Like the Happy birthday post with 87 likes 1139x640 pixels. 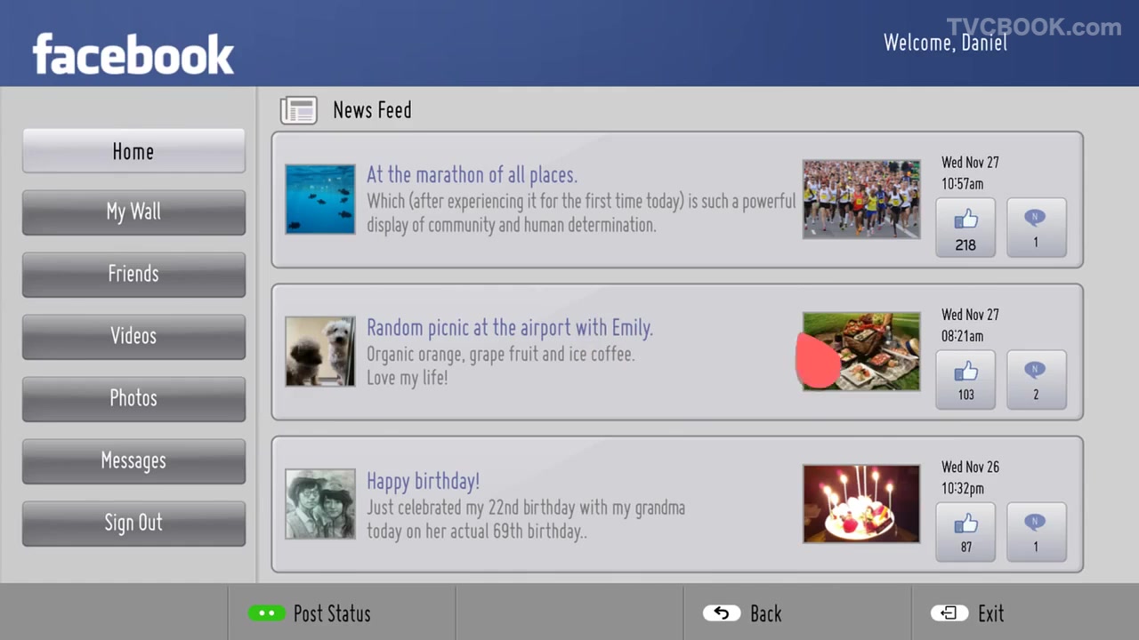[965, 532]
